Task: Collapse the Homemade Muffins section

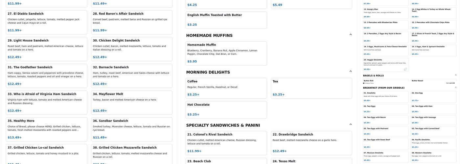Action: tap(351, 34)
